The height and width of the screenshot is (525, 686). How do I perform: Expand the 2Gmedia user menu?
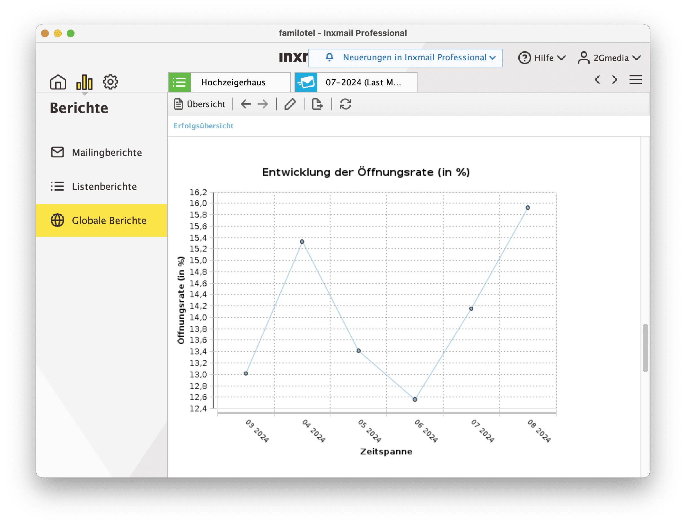[609, 58]
